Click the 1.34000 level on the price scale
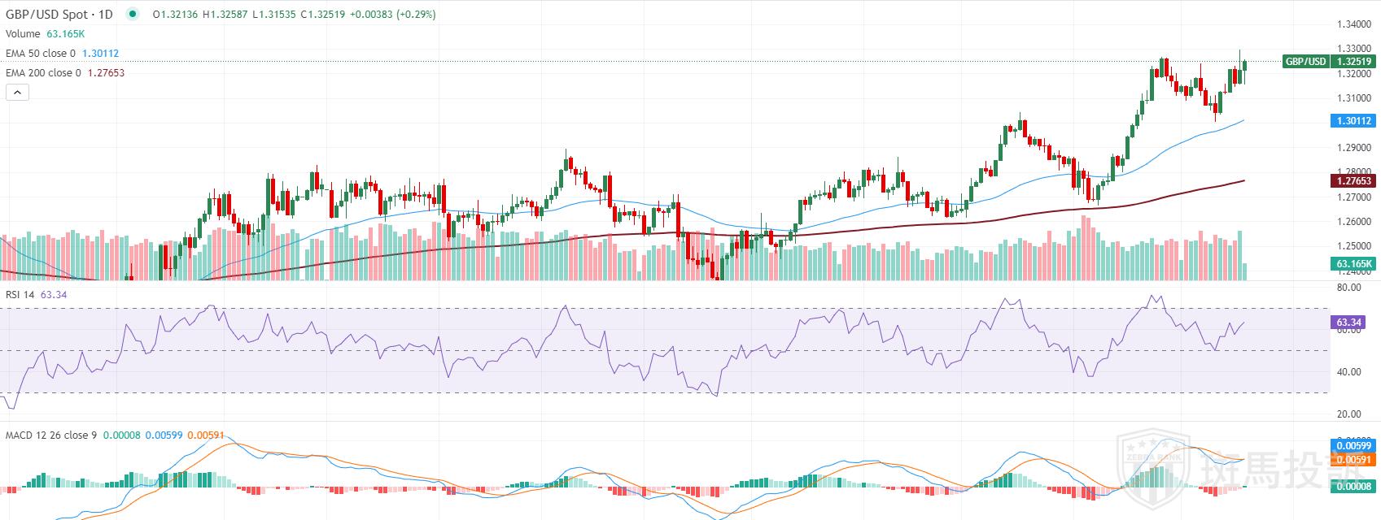The width and height of the screenshot is (1381, 520). (1354, 24)
